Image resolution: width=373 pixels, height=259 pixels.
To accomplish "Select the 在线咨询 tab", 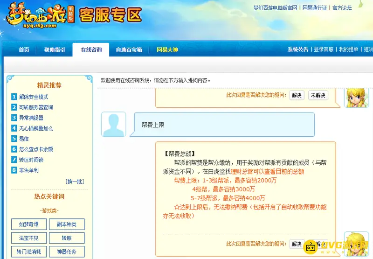I will [x=91, y=50].
